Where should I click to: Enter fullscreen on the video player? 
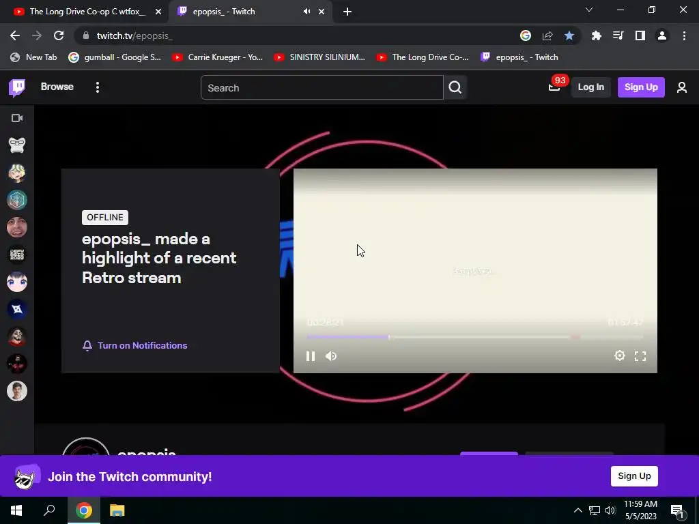(640, 355)
